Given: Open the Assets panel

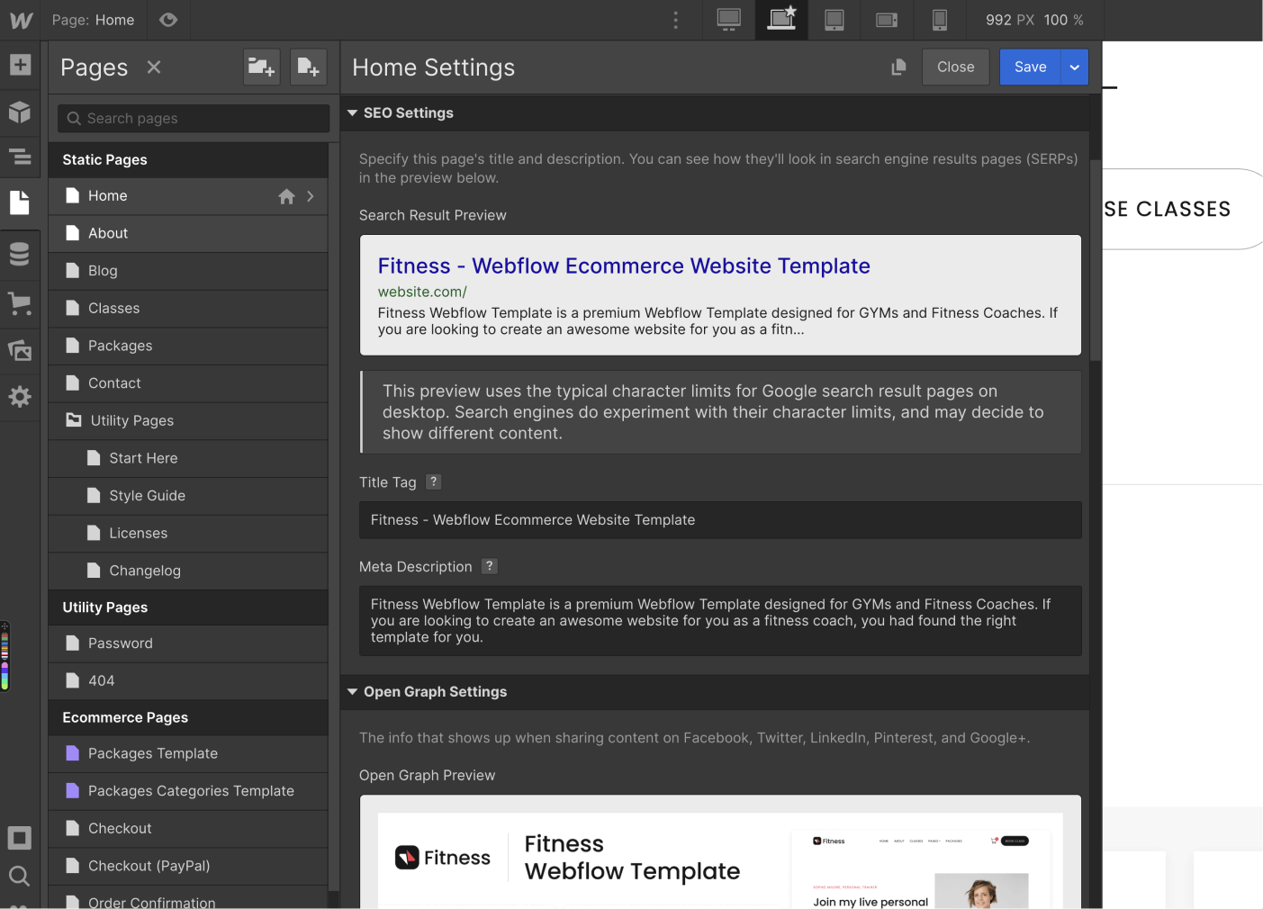Looking at the screenshot, I should click(x=20, y=350).
